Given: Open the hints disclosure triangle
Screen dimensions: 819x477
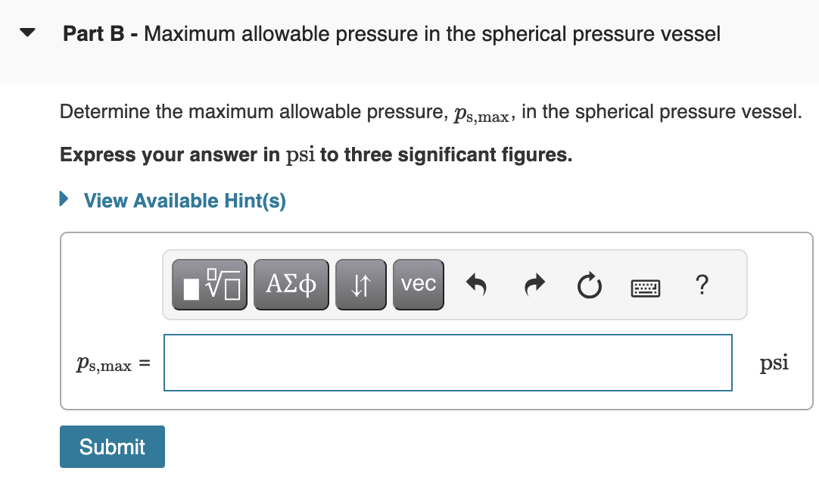Looking at the screenshot, I should pyautogui.click(x=64, y=199).
